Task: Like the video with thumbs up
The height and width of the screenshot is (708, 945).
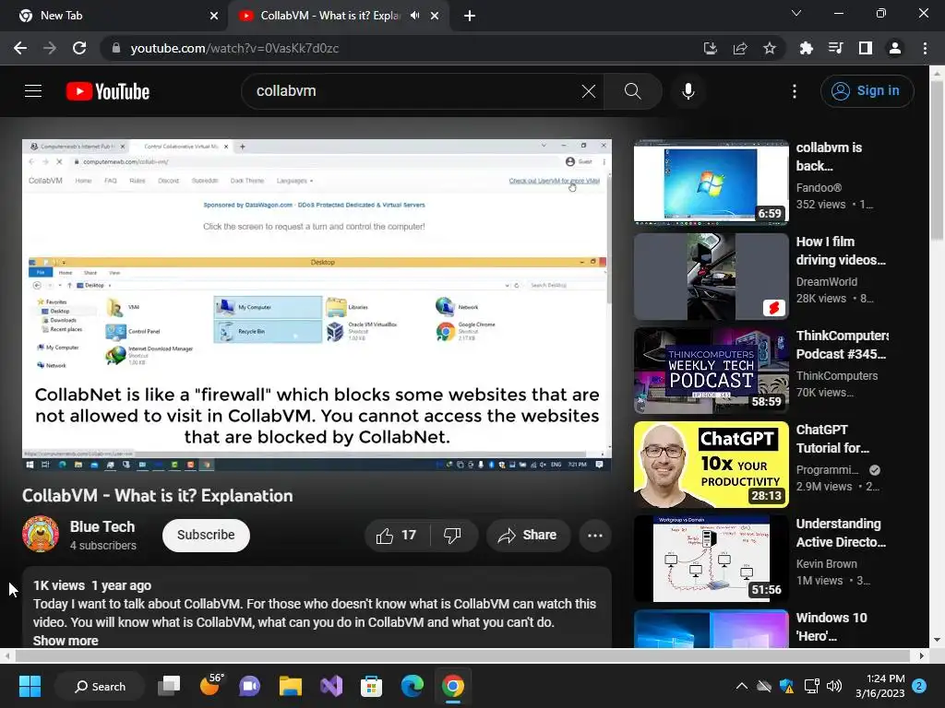Action: pyautogui.click(x=397, y=536)
